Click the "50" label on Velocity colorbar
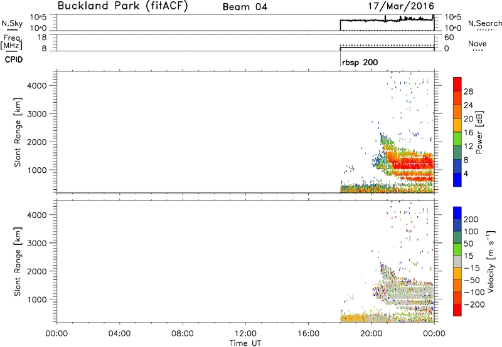502x347 pixels. (468, 244)
